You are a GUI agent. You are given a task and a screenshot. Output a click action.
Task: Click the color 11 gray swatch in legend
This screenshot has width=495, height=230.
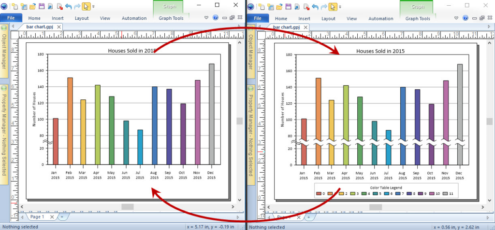click(x=444, y=193)
